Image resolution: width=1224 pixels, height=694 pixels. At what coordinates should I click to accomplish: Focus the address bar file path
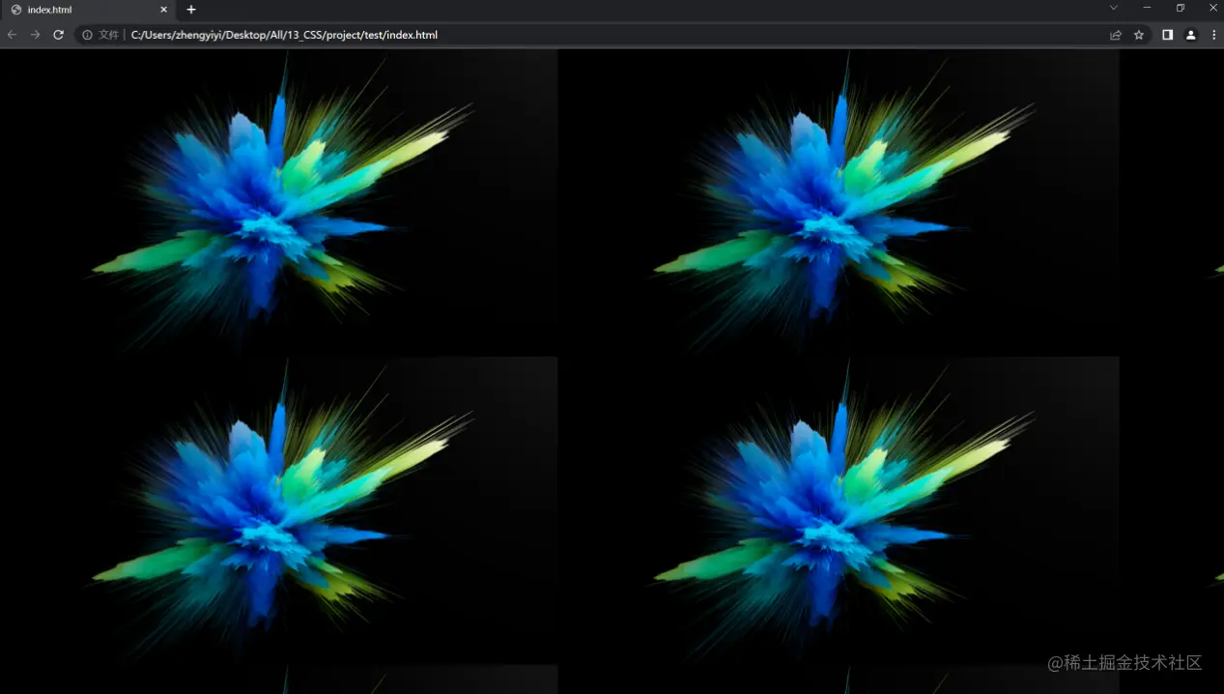click(x=284, y=35)
